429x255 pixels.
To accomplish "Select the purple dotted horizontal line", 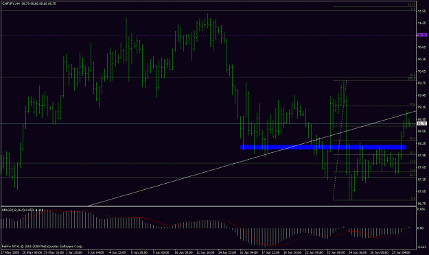I will point(208,35).
